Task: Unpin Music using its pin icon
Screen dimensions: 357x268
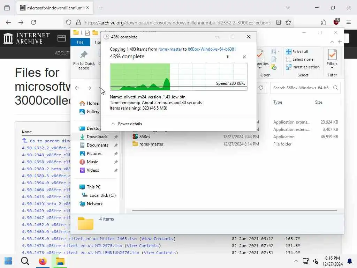Action: point(116,162)
